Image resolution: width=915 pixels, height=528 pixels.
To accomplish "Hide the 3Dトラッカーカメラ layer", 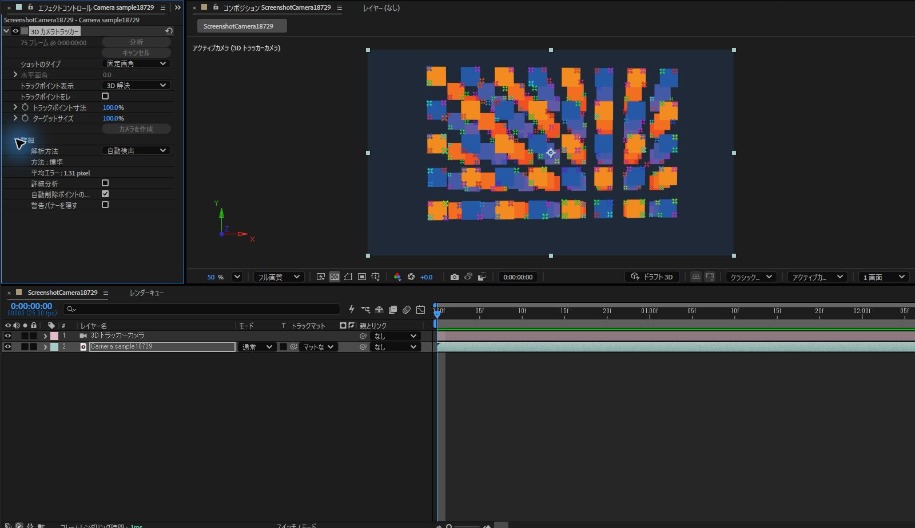I will coord(7,336).
